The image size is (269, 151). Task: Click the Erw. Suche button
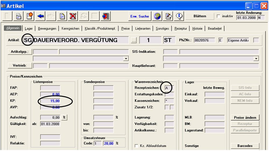140,16
